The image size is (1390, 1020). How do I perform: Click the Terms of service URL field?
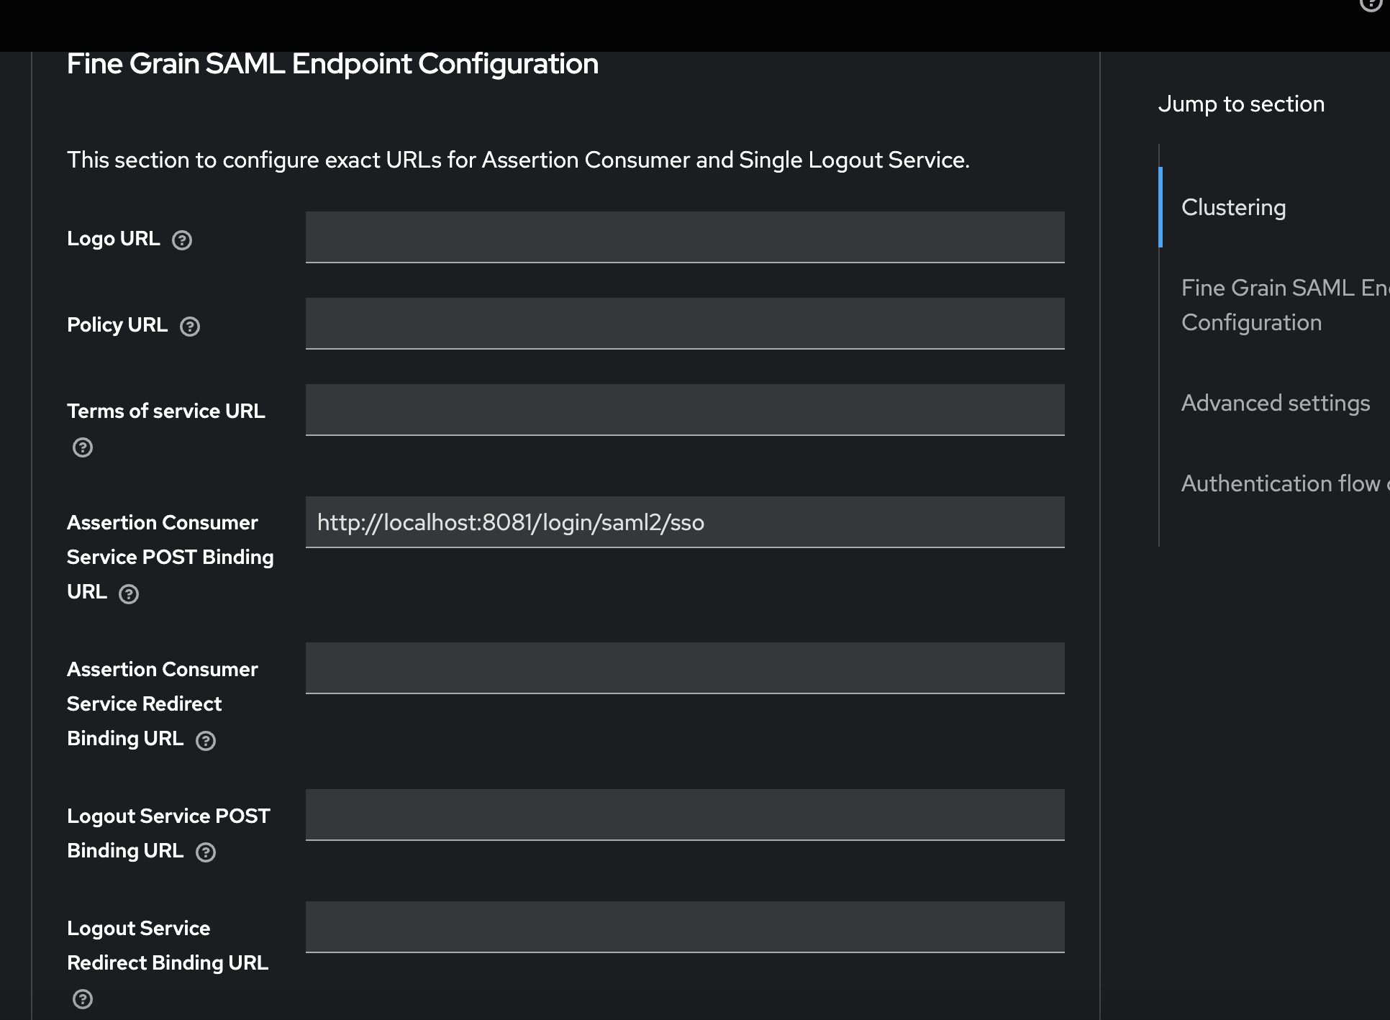click(x=684, y=409)
